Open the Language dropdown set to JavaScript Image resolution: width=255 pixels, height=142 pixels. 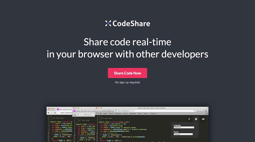coord(184,128)
